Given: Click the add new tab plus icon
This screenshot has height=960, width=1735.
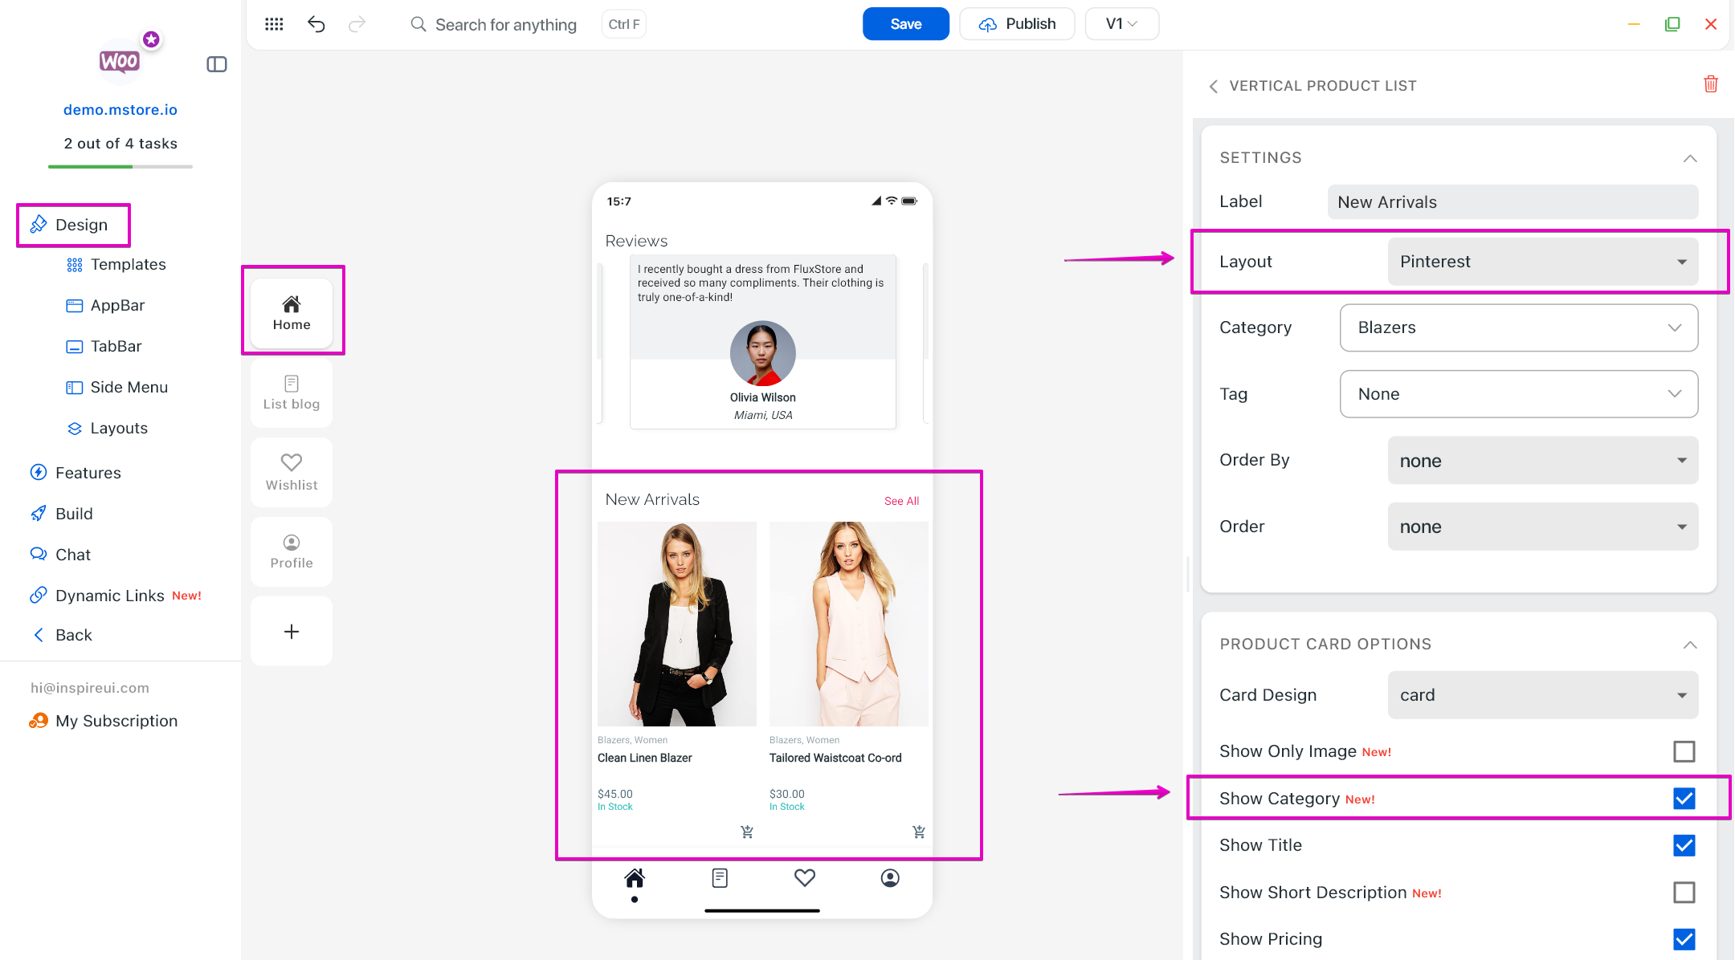Looking at the screenshot, I should [292, 632].
